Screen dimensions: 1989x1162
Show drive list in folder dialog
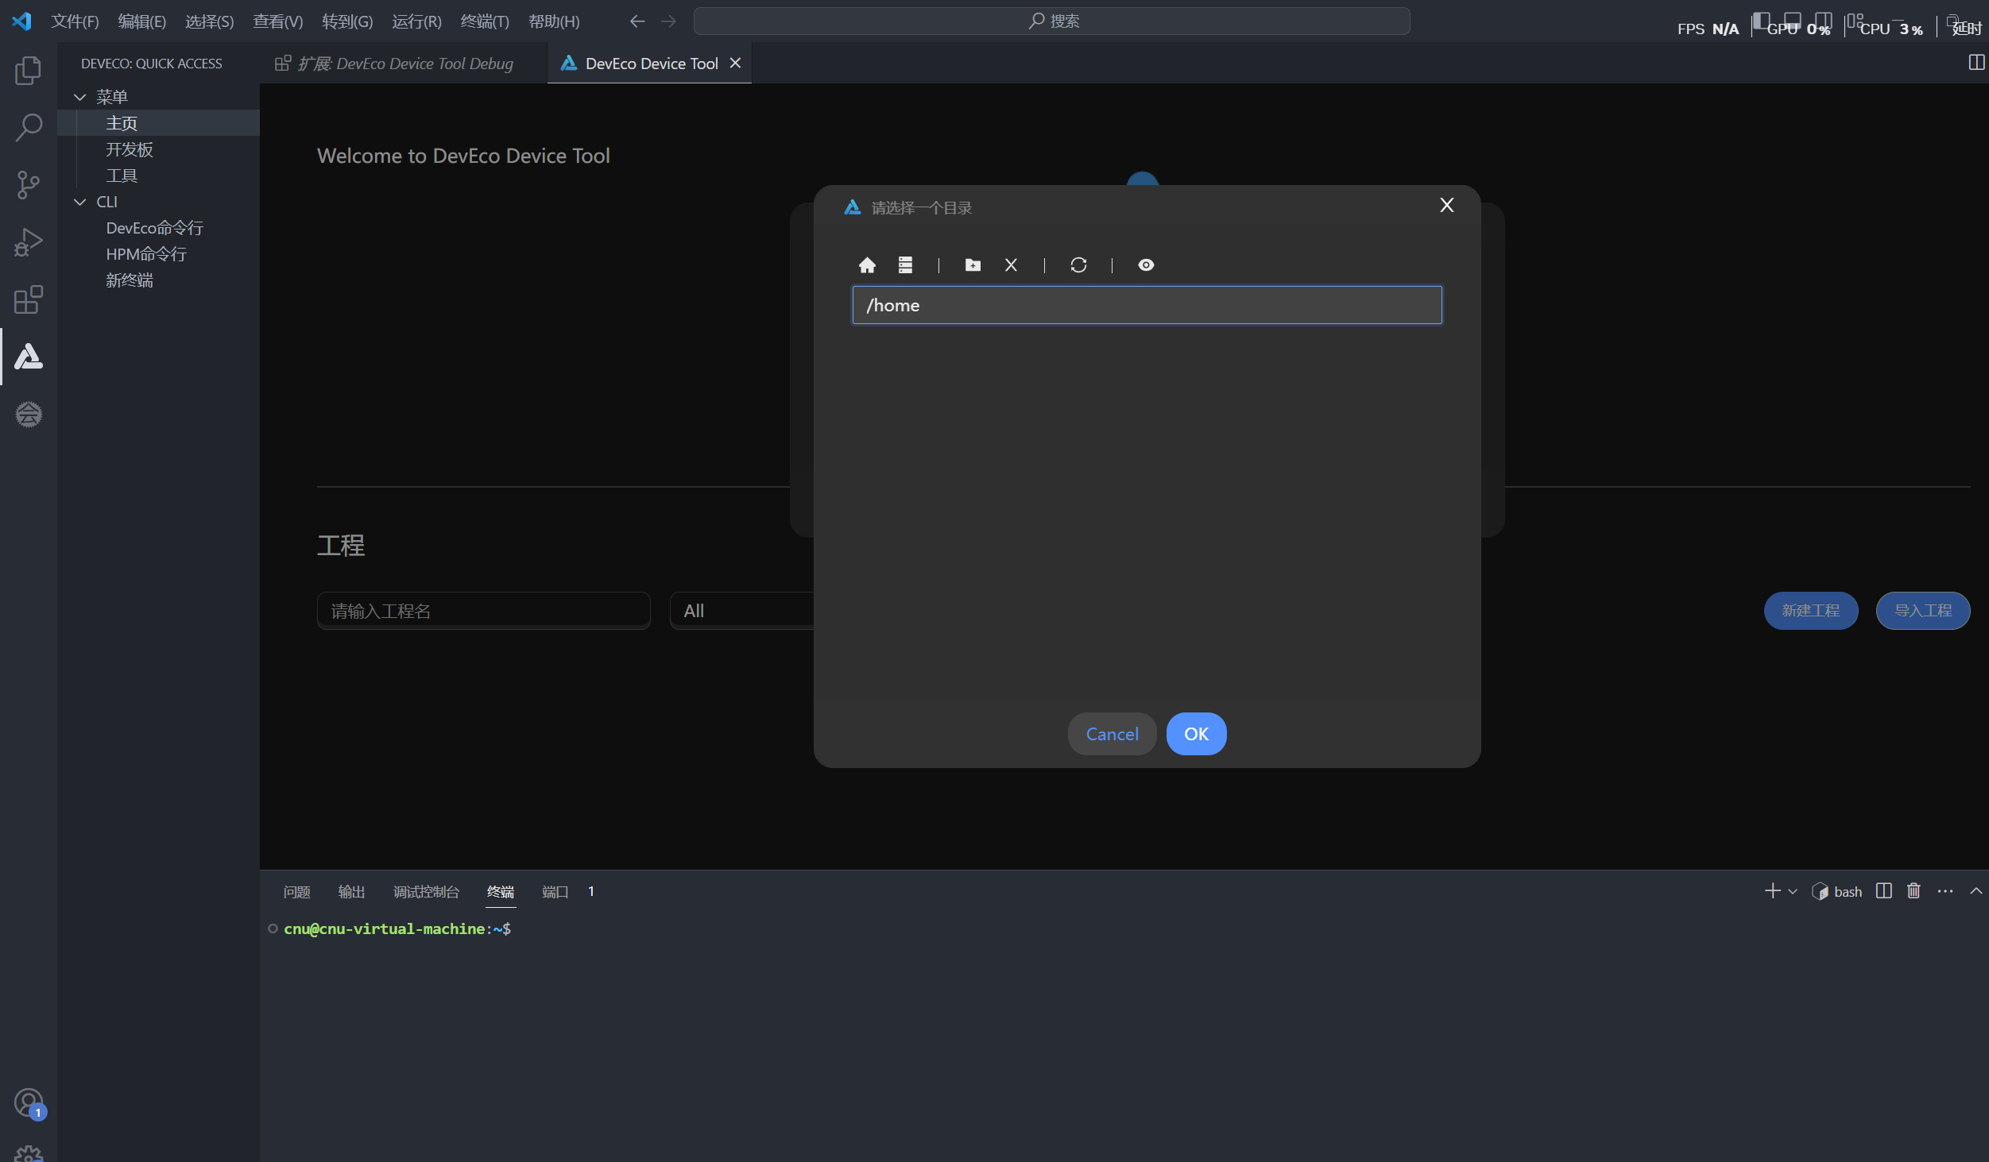coord(905,265)
